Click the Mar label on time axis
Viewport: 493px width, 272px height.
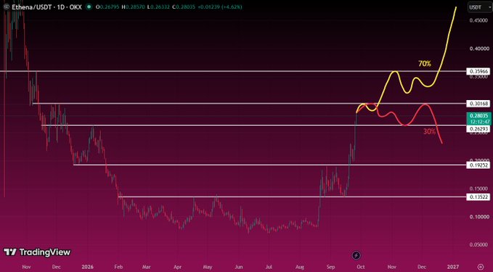click(146, 267)
